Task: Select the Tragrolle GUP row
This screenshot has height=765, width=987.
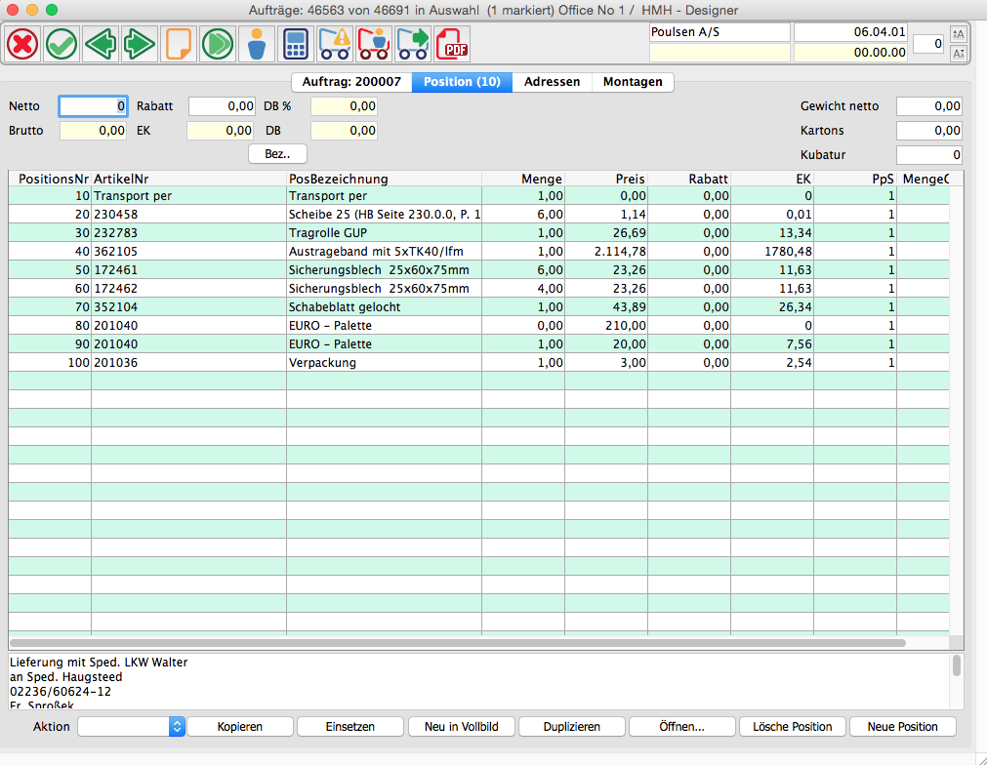Action: tap(478, 233)
